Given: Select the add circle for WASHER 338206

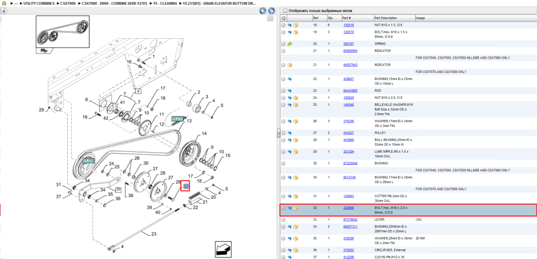Looking at the screenshot, I should click(x=284, y=238).
